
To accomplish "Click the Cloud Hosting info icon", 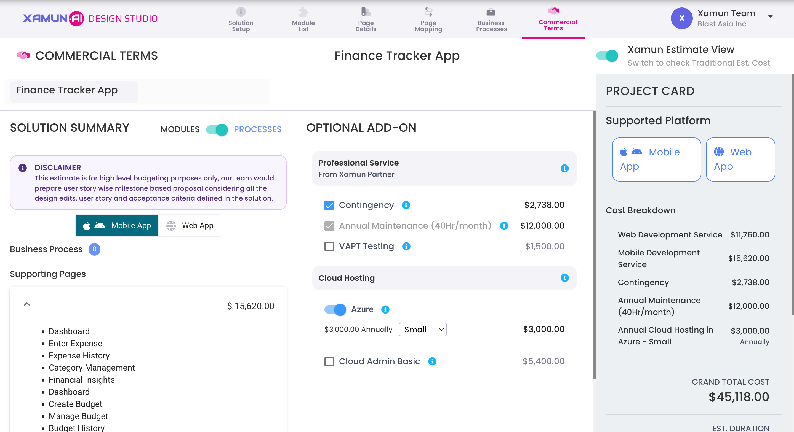I will 564,278.
